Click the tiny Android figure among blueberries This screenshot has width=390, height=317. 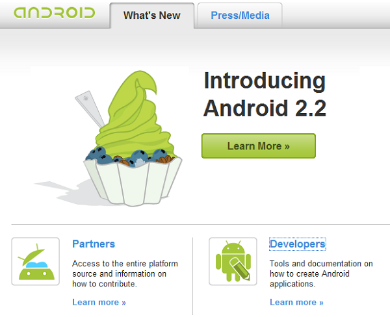139,162
